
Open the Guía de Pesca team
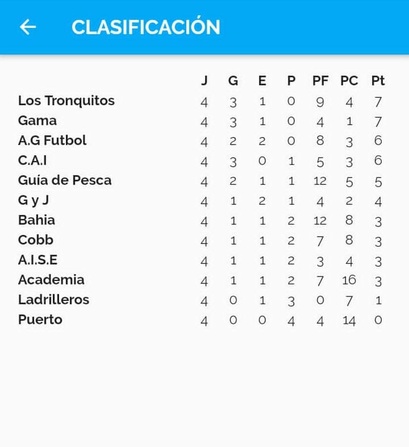tap(65, 180)
